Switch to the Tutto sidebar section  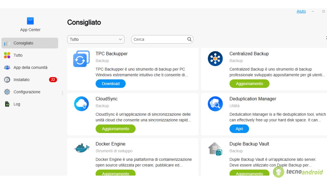(x=18, y=55)
